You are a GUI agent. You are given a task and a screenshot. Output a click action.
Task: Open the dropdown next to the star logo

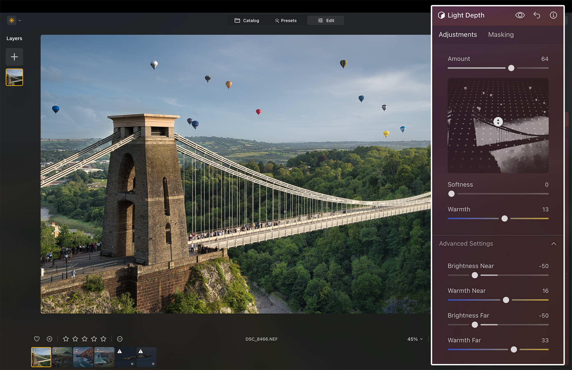tap(19, 20)
